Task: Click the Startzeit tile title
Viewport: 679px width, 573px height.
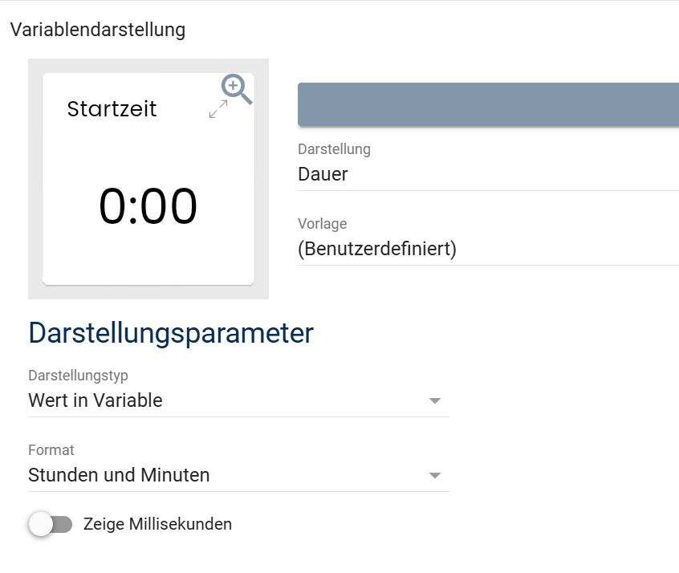Action: (112, 109)
